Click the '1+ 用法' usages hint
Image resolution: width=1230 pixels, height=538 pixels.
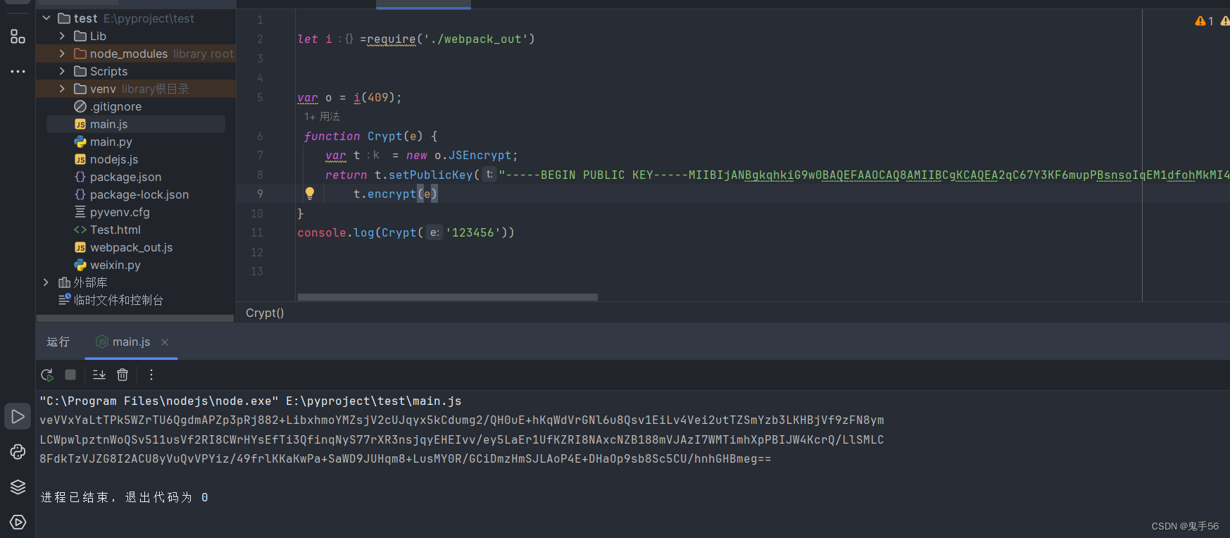pos(322,116)
